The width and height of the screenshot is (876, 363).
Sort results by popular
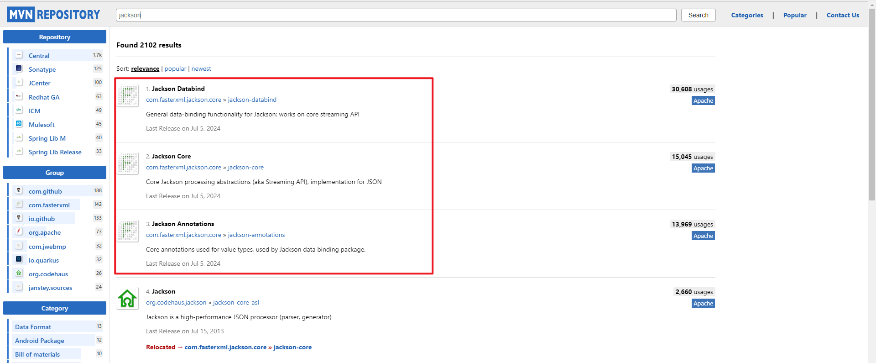tap(175, 68)
